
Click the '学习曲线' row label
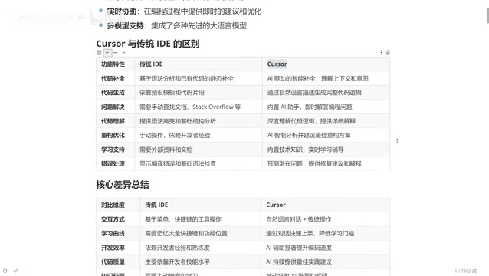pyautogui.click(x=113, y=234)
